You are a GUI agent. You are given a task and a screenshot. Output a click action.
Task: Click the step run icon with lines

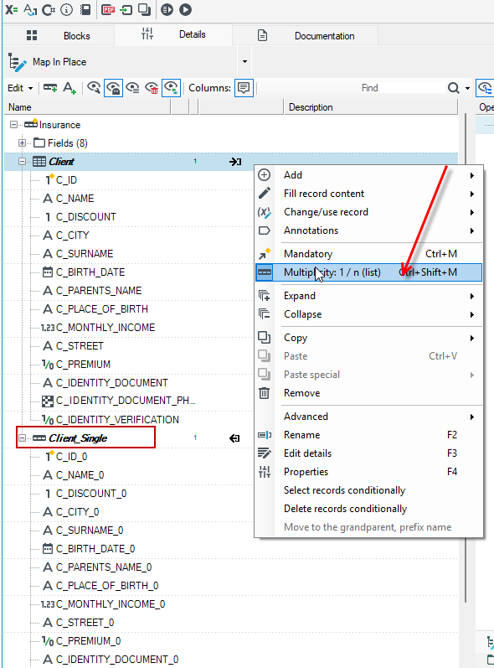[x=167, y=9]
